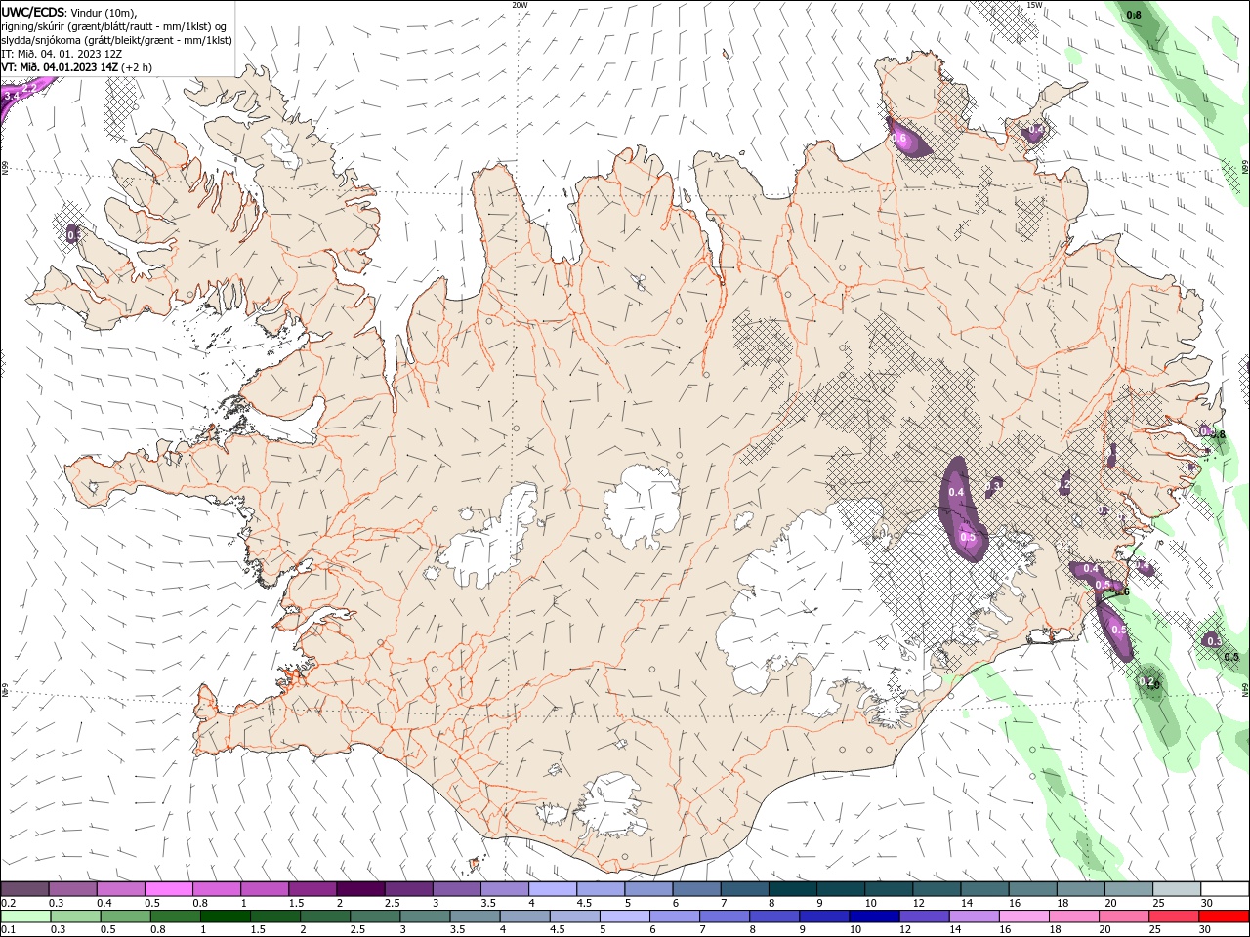Click the 15W longitude label

[x=1035, y=5]
